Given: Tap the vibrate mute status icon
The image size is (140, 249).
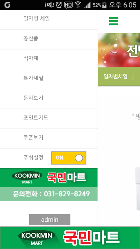Looking at the screenshot, I should point(49,5).
